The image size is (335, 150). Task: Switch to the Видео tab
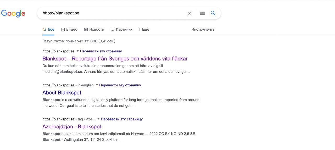click(x=69, y=30)
